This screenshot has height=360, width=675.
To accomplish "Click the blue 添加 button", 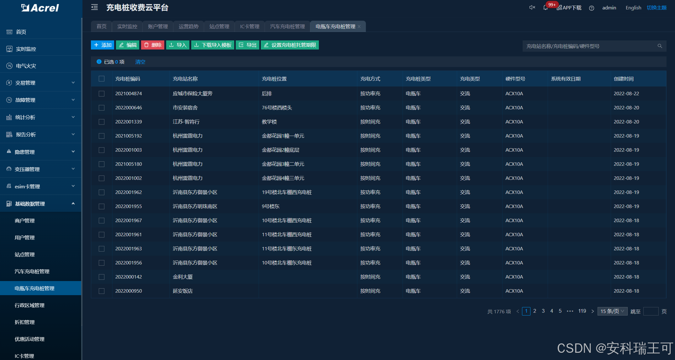I will [103, 45].
